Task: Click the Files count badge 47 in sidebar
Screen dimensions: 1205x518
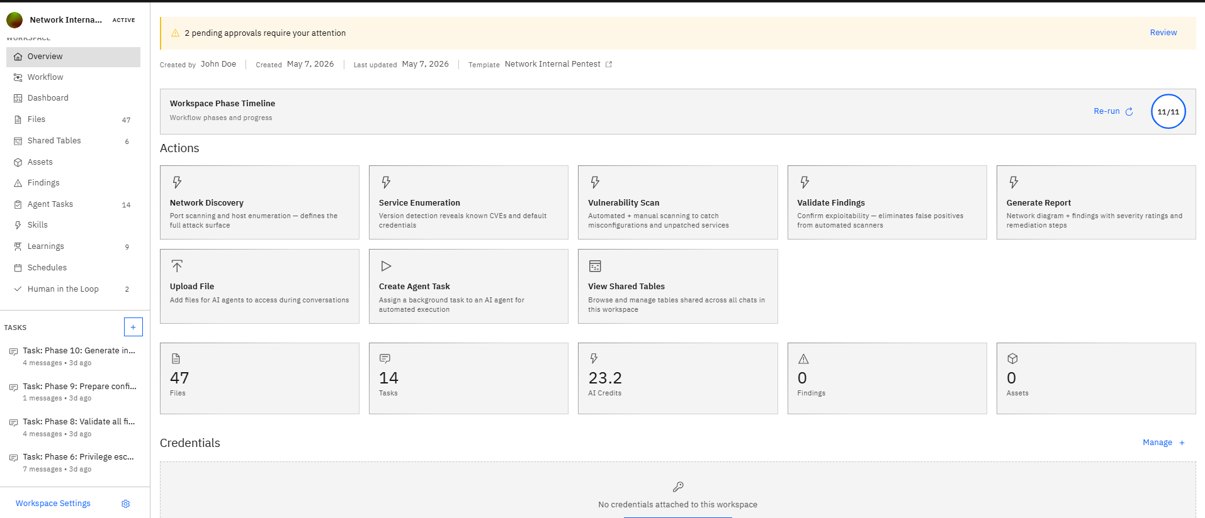Action: (x=126, y=120)
